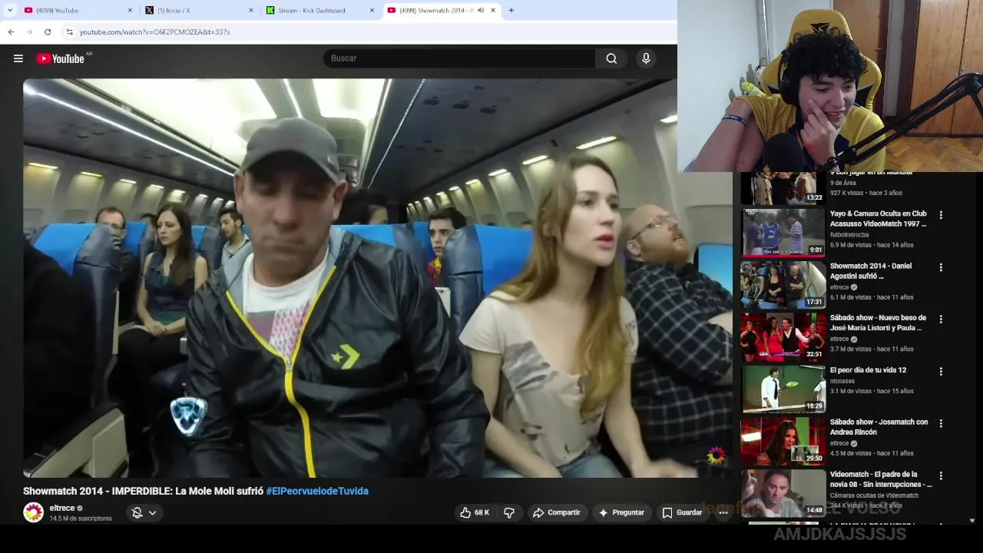This screenshot has height=553, width=983.
Task: Expand the subscription notification dropdown chevron
Action: click(x=152, y=512)
